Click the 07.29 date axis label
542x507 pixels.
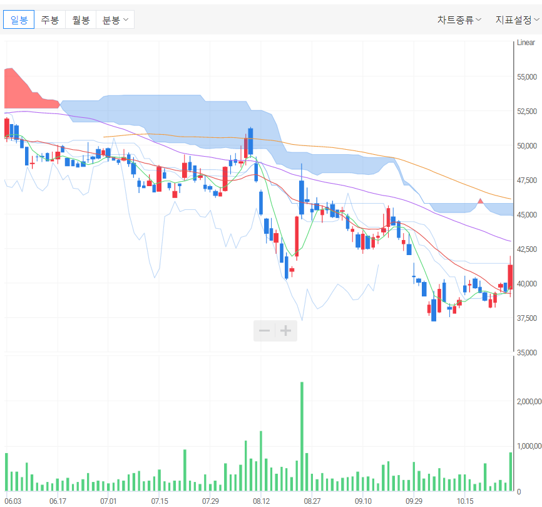(210, 501)
